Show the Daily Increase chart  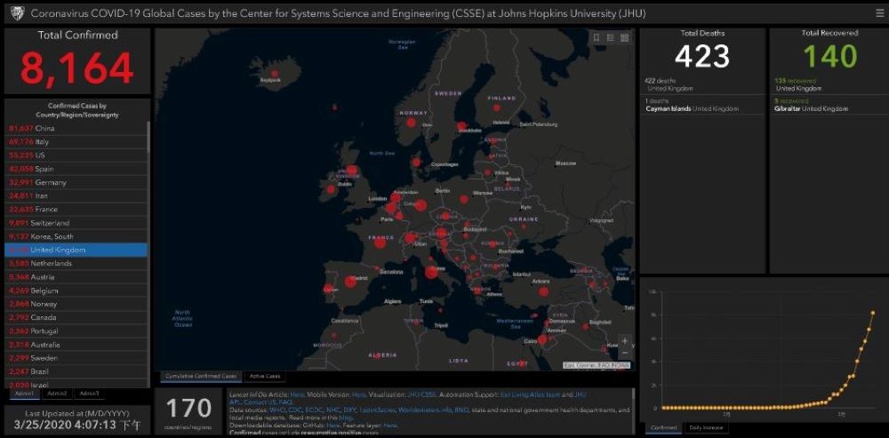point(707,427)
